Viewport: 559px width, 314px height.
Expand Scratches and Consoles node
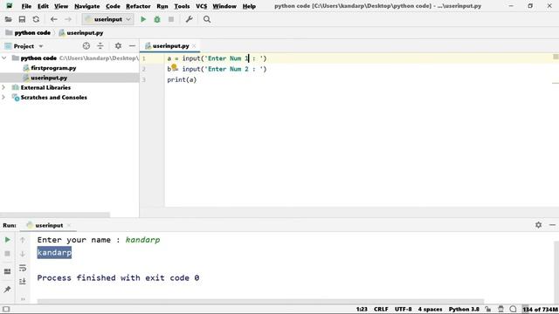point(3,97)
